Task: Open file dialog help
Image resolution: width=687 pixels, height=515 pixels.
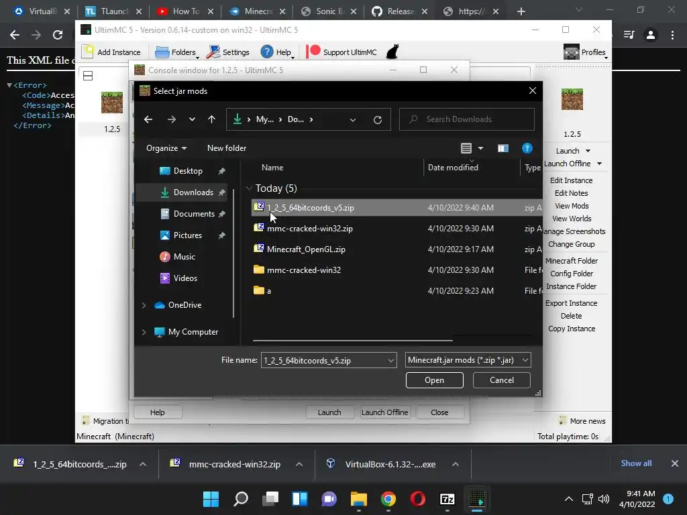Action: [x=527, y=148]
